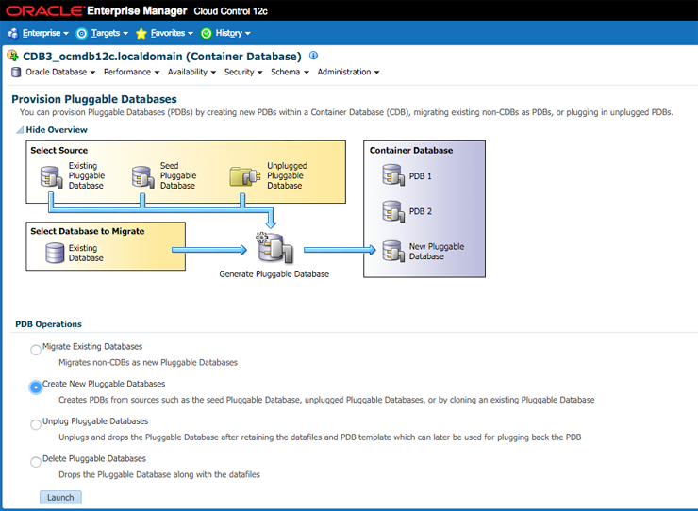This screenshot has width=698, height=511.
Task: Click the blue info icon after Container Database
Action: [x=313, y=56]
